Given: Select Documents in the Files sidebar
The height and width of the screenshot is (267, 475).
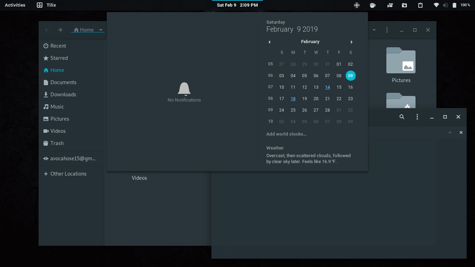Looking at the screenshot, I should [x=63, y=82].
